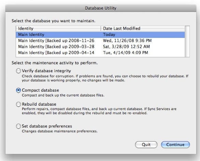Click the Database Utility title bar
The image size is (200, 161).
click(101, 8)
